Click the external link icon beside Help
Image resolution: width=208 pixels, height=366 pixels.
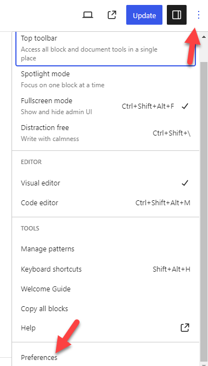[185, 328]
